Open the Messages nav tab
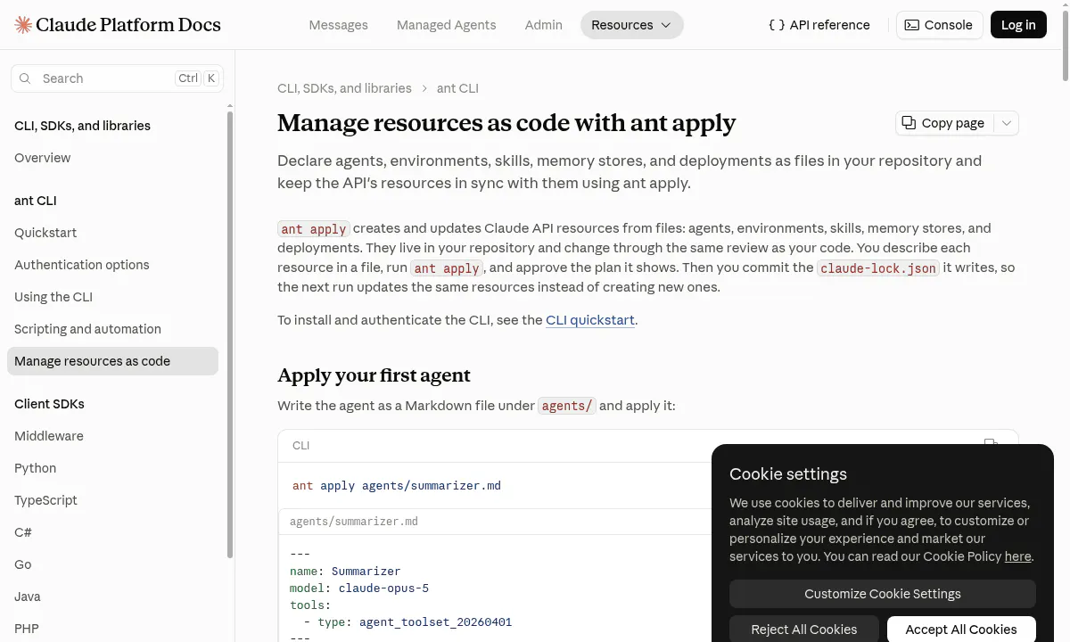Screen dimensions: 1070x642 (338, 25)
